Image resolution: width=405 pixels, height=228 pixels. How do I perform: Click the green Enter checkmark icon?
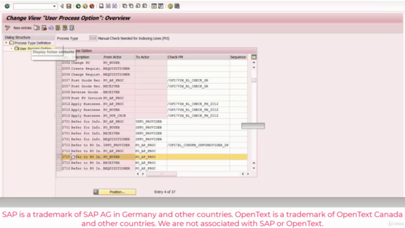(x=7, y=6)
